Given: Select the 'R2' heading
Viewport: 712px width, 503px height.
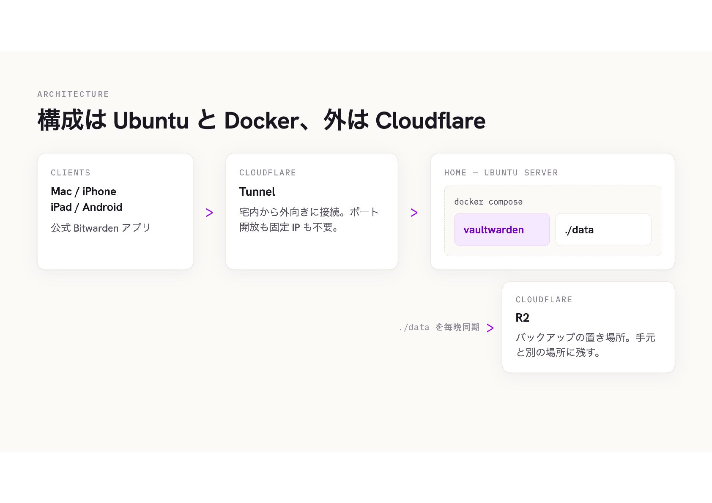Looking at the screenshot, I should pos(523,318).
